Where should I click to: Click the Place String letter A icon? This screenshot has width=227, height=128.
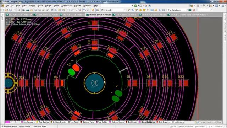click(160, 10)
